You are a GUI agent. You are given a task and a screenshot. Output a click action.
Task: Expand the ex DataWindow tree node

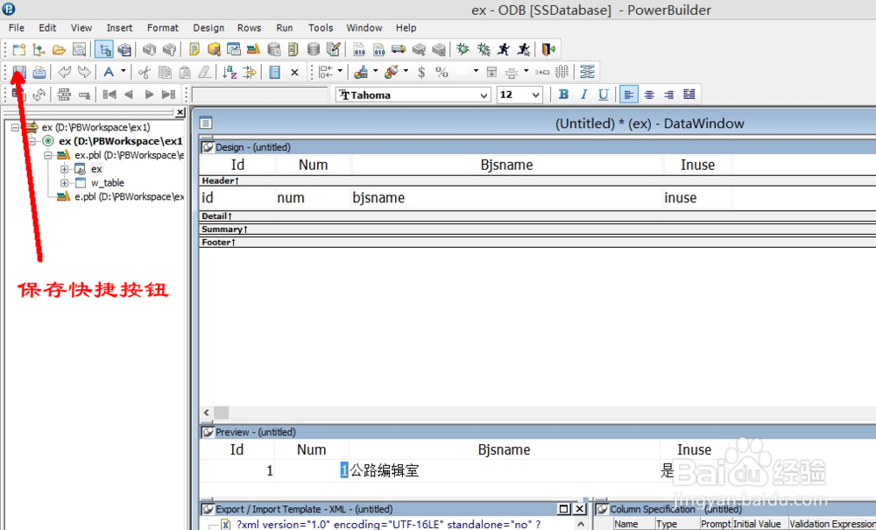(64, 169)
